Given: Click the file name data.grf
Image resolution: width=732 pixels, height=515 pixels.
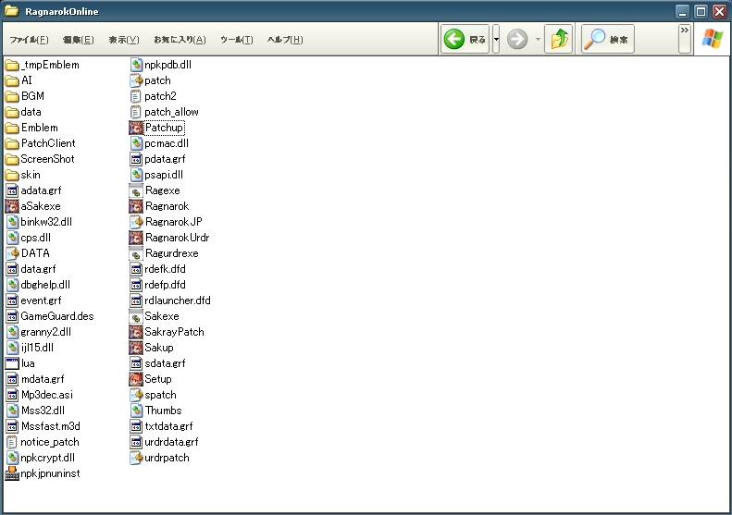Looking at the screenshot, I should (38, 269).
